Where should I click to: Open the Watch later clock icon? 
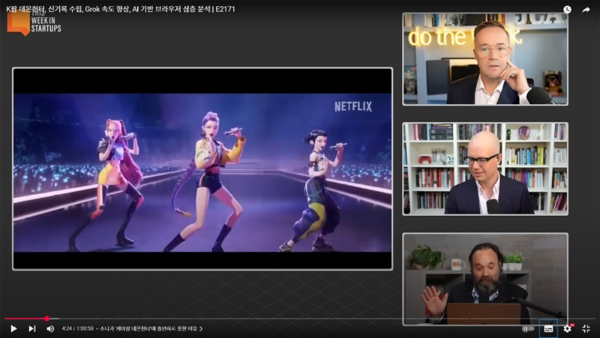567,10
